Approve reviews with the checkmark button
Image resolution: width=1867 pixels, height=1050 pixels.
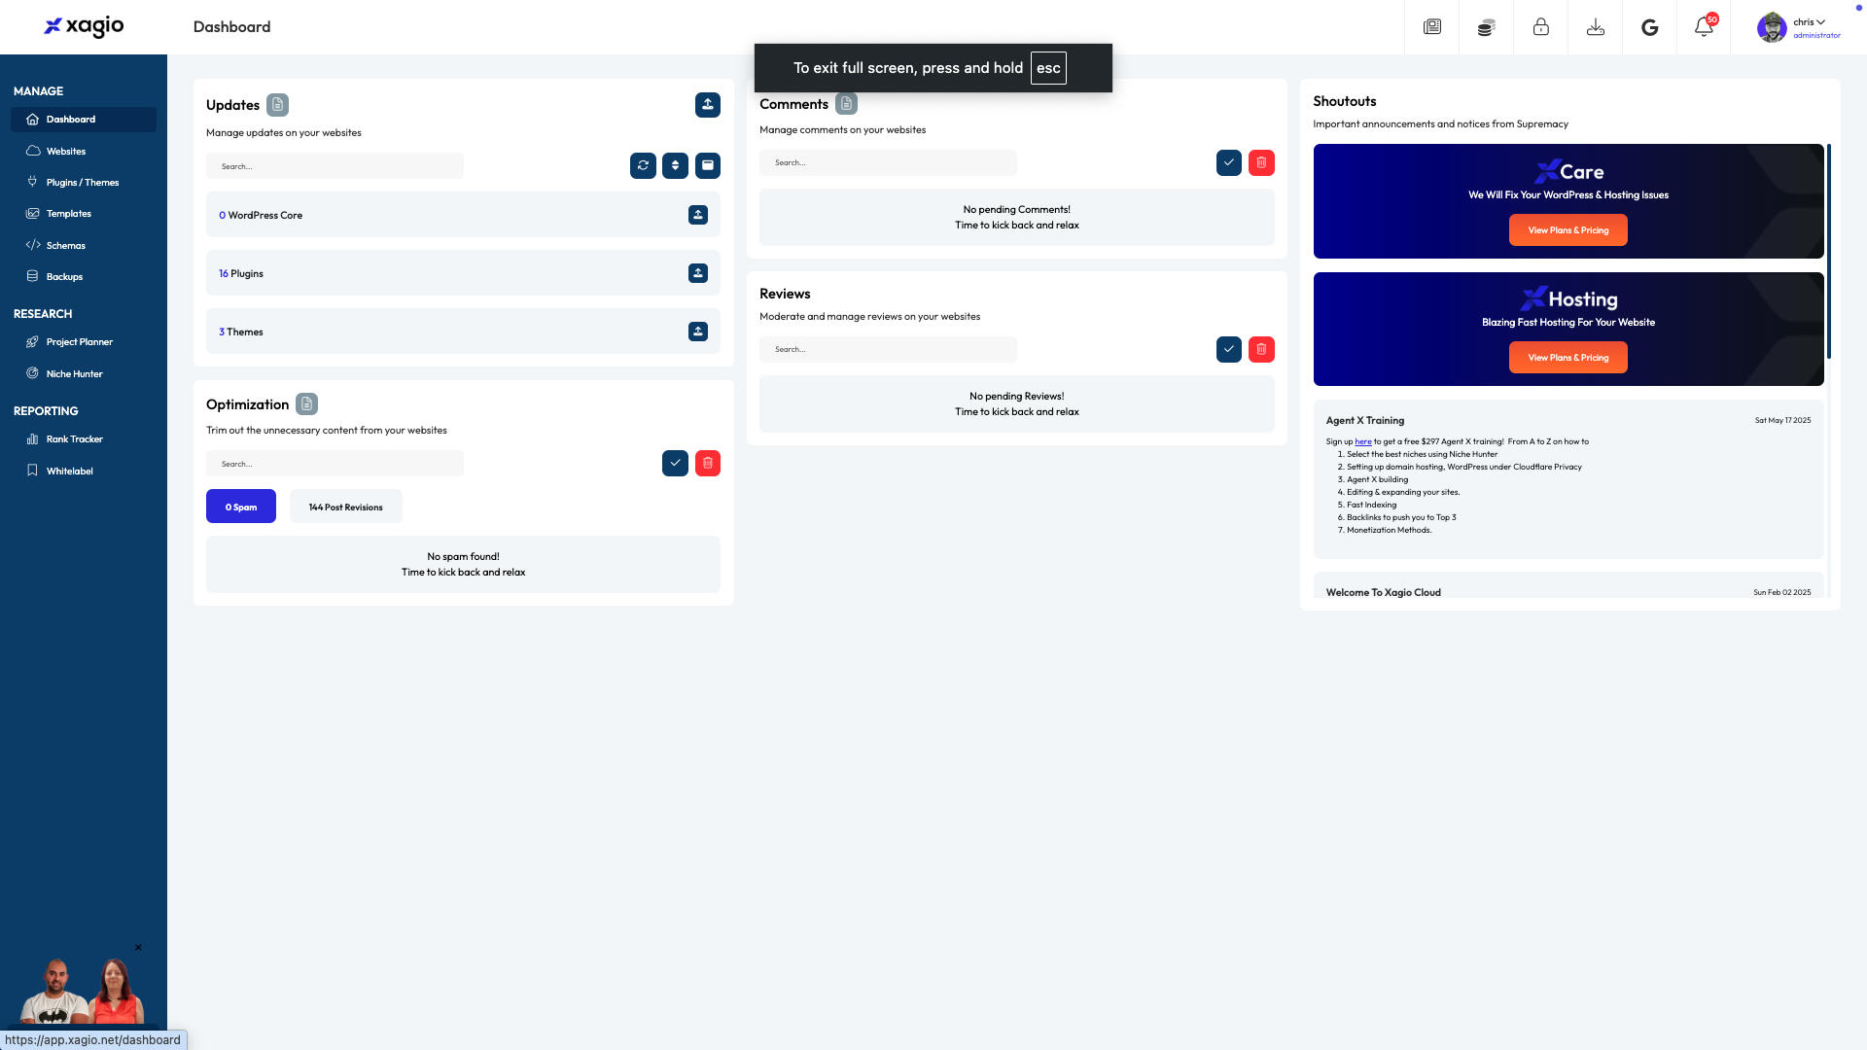[x=1229, y=349]
